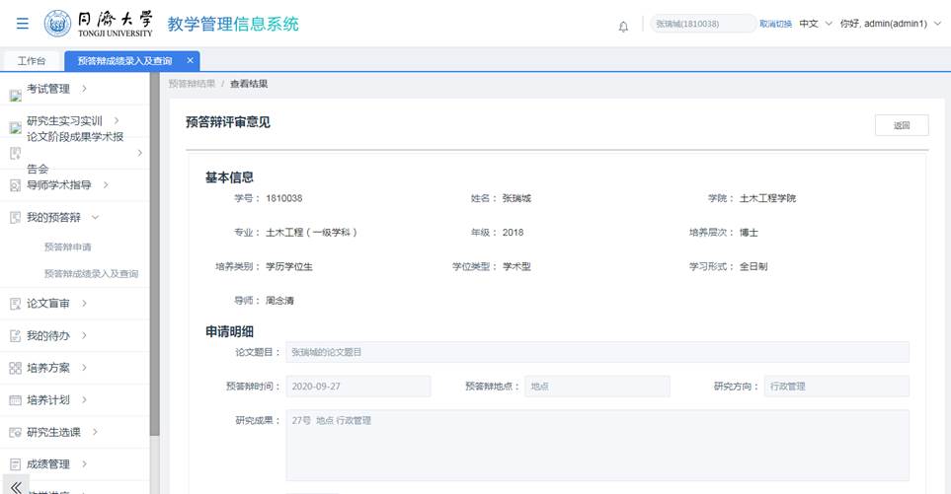Screen dimensions: 951x494
Task: Collapse sidebar with double-arrow icon
Action: click(16, 486)
